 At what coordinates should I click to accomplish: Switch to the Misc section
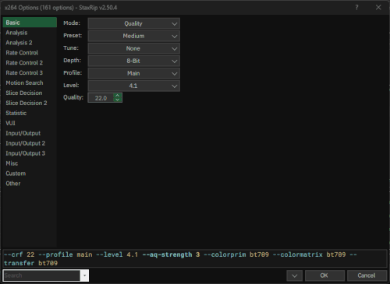tap(30, 163)
